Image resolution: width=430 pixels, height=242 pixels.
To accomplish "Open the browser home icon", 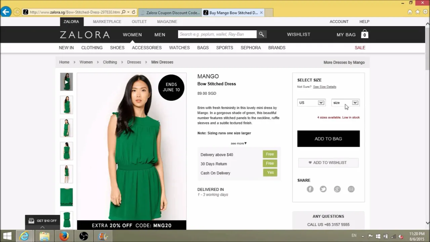I will [x=410, y=12].
